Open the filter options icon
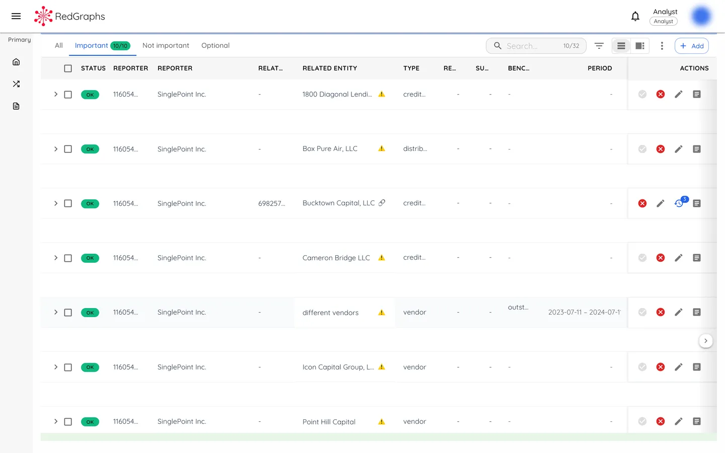This screenshot has height=453, width=725. [x=599, y=46]
